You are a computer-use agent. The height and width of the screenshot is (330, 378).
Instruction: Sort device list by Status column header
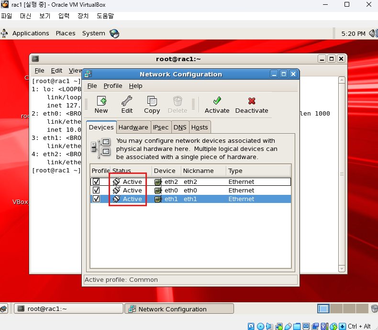tap(131, 171)
